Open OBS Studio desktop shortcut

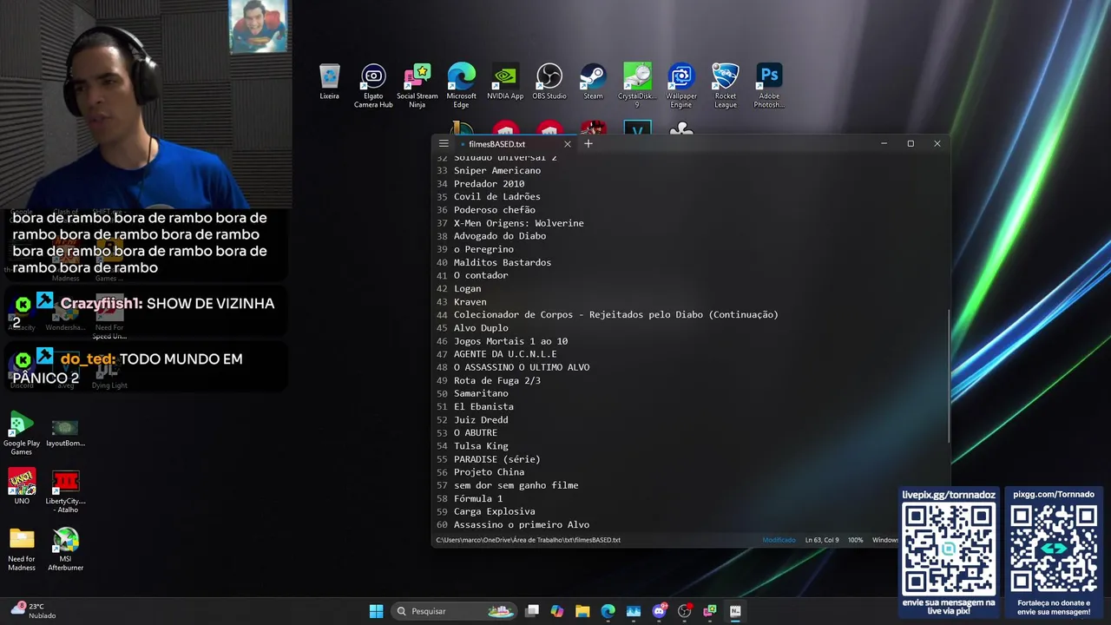pos(549,82)
